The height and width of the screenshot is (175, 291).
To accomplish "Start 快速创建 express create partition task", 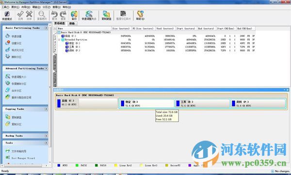I will (x=14, y=36).
